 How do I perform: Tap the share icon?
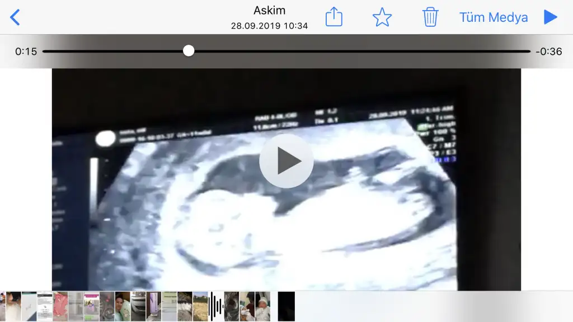pos(334,17)
